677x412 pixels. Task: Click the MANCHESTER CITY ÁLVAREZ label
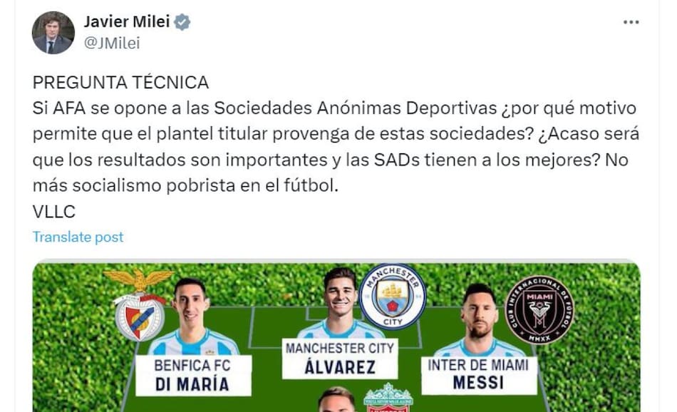click(340, 359)
